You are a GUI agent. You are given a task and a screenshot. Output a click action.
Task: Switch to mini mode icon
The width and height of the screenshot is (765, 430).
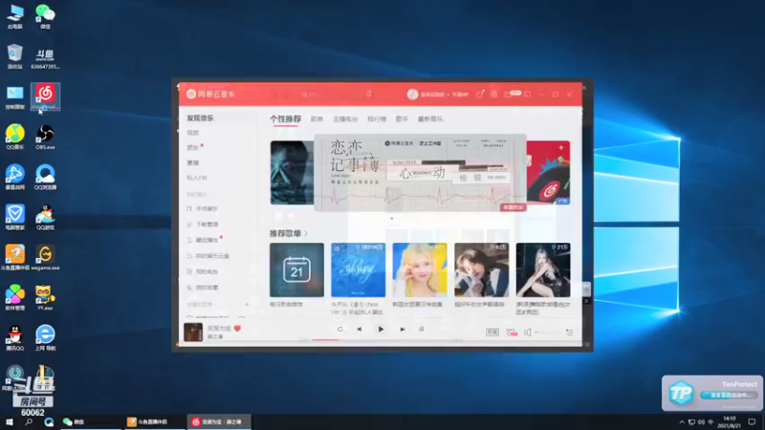point(528,94)
